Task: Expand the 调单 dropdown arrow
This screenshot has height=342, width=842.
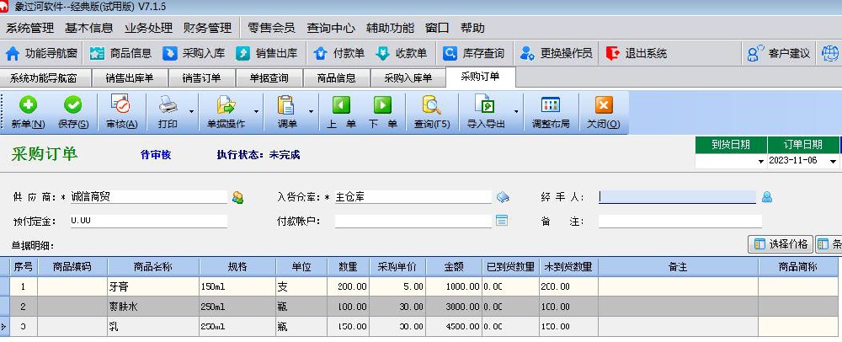Action: click(311, 112)
